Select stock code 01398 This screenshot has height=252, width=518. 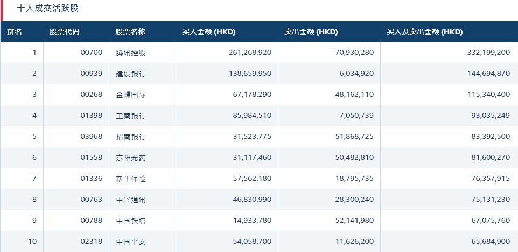(x=92, y=115)
